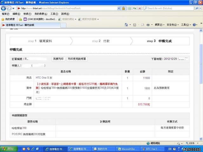View the security lock icon report
This screenshot has width=203, height=152.
(123, 9)
